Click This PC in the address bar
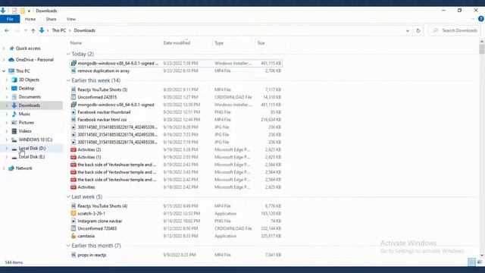The height and width of the screenshot is (273, 485). (59, 30)
